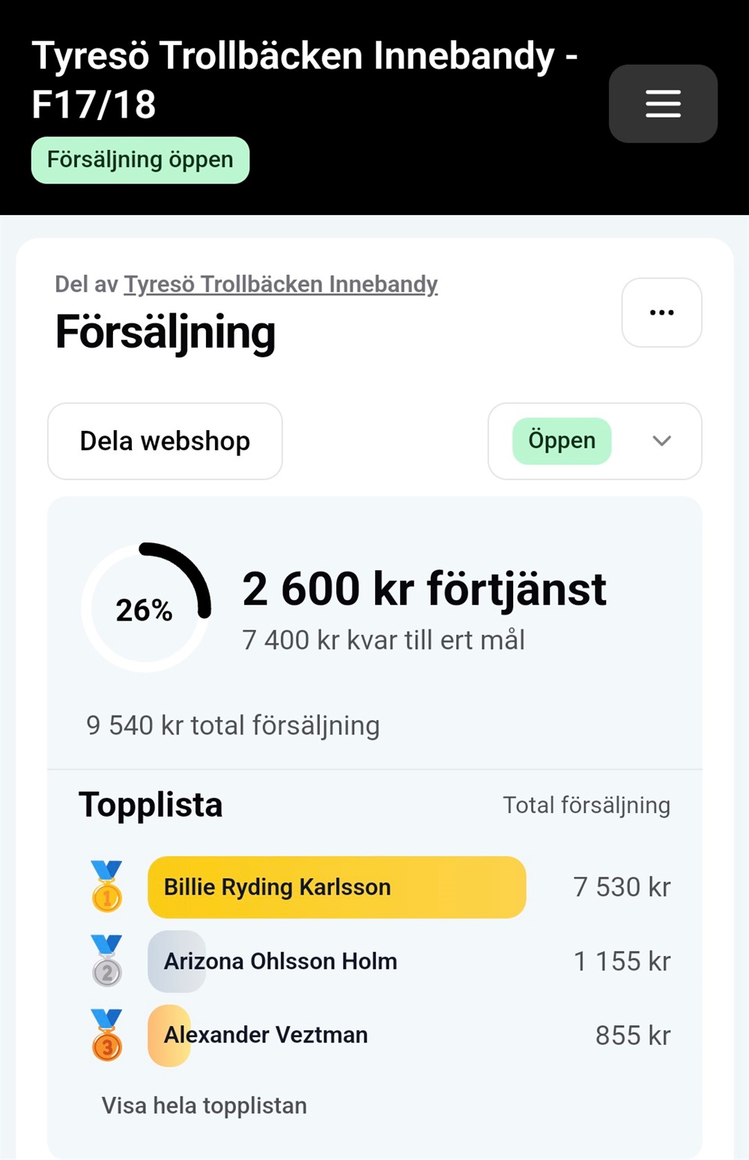Expand the Öppen status dropdown chevron
749x1160 pixels.
click(x=661, y=441)
